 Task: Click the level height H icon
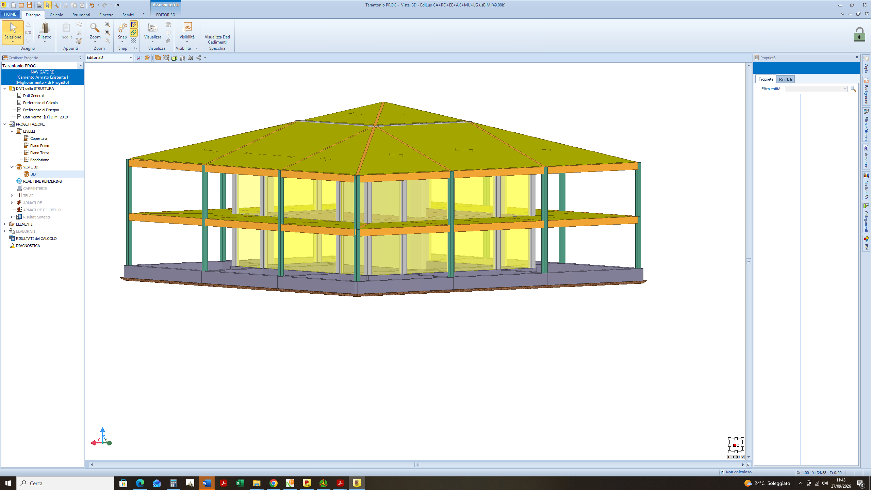point(139,58)
